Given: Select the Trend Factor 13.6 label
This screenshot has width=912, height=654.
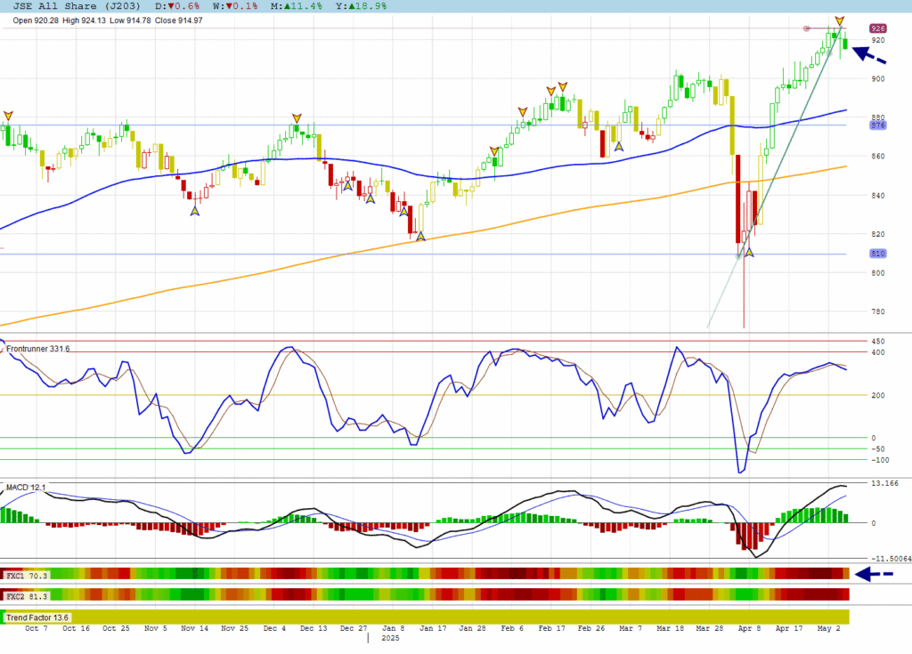Looking at the screenshot, I should click(x=37, y=618).
